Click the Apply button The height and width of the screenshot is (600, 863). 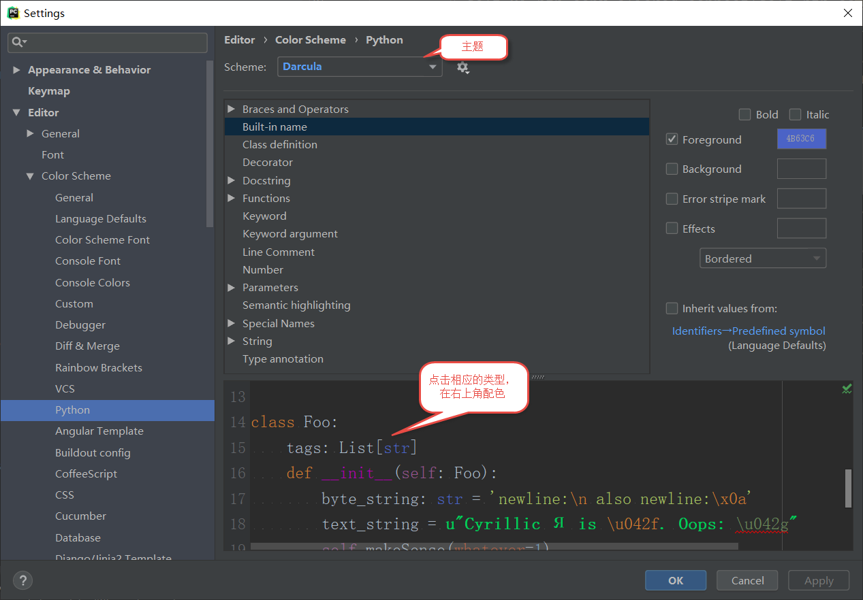819,580
